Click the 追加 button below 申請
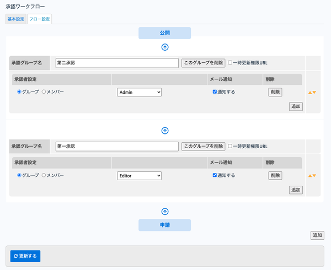This screenshot has height=270, width=331. [x=317, y=235]
